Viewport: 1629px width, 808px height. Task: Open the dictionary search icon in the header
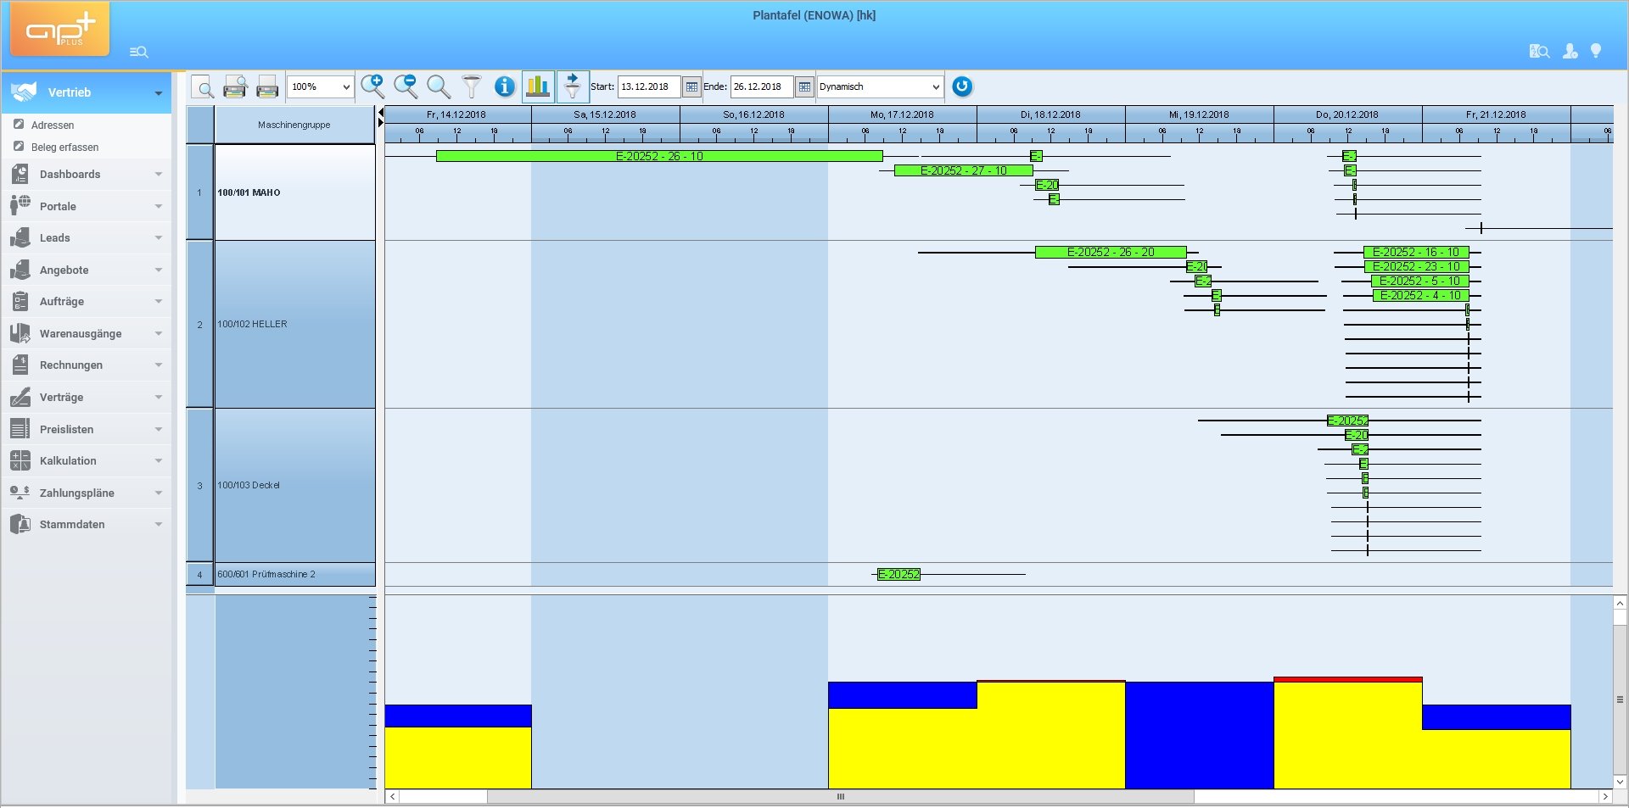[1539, 52]
